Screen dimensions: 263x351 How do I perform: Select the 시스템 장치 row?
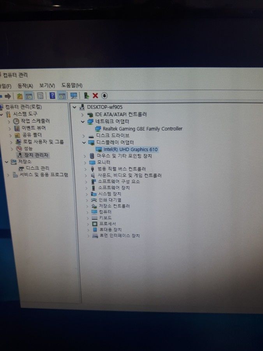coord(110,194)
